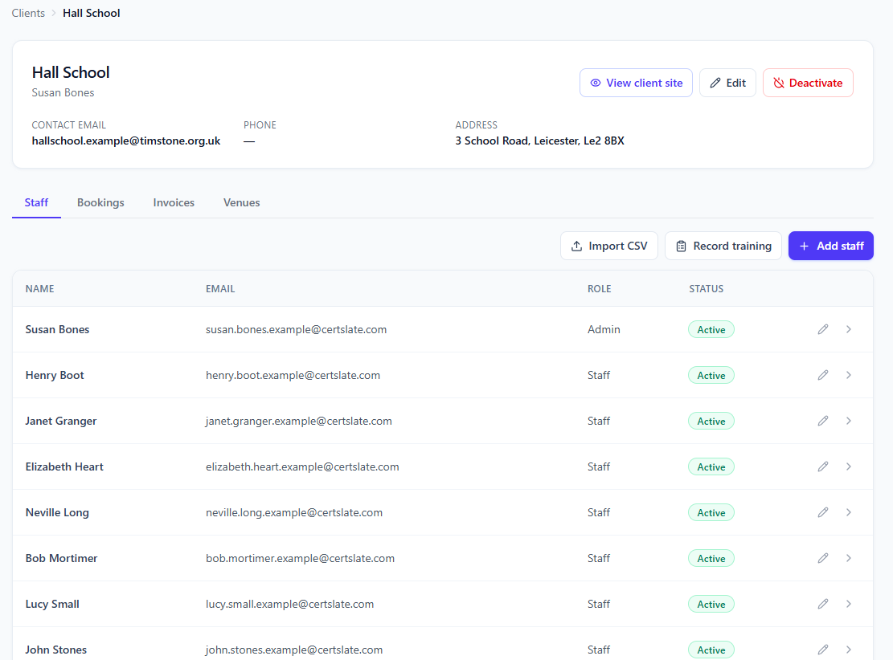
Task: Click the Admin role of Susan Bones
Action: tap(604, 329)
